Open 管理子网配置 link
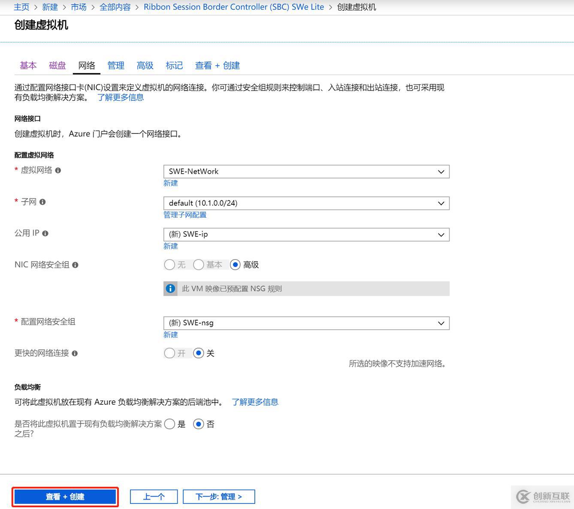The height and width of the screenshot is (509, 574). click(x=185, y=215)
